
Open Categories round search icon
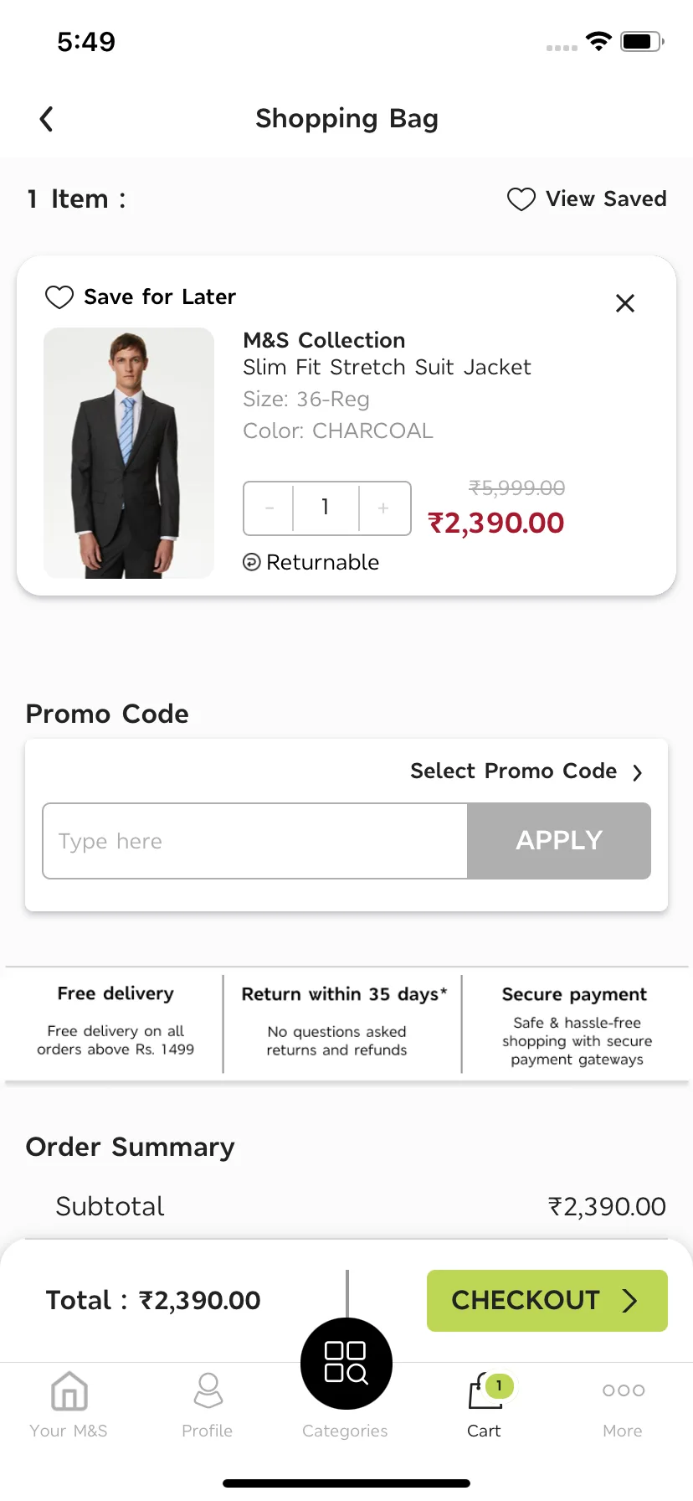pos(346,1364)
